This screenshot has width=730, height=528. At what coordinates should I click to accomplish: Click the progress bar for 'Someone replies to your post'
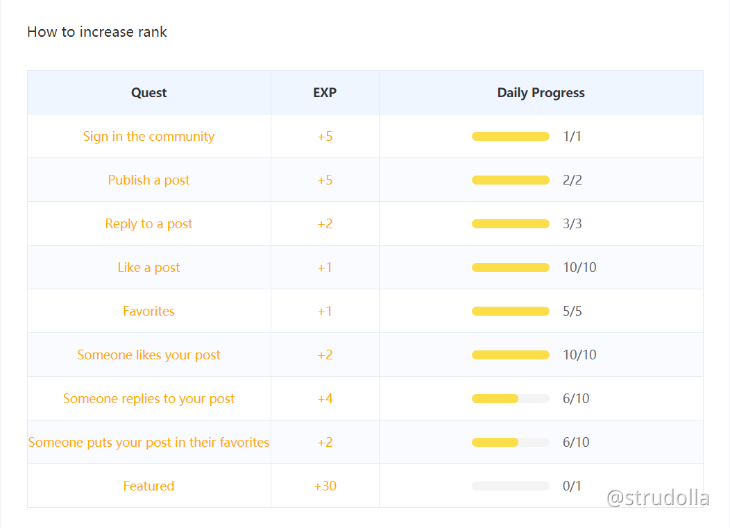[x=510, y=398]
